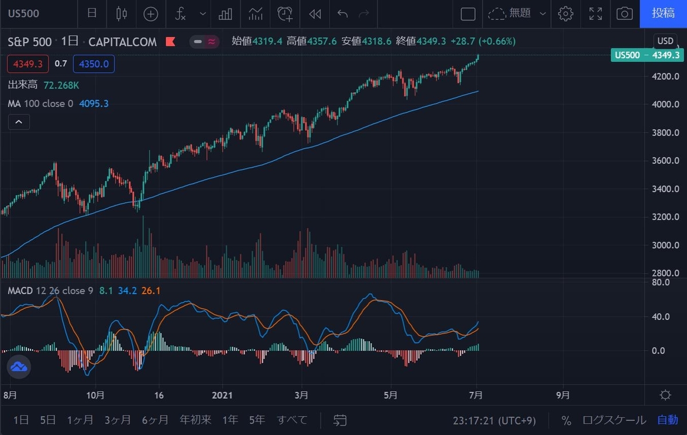This screenshot has width=687, height=435.
Task: Click the 3200.0 price axis label
Action: click(x=665, y=217)
